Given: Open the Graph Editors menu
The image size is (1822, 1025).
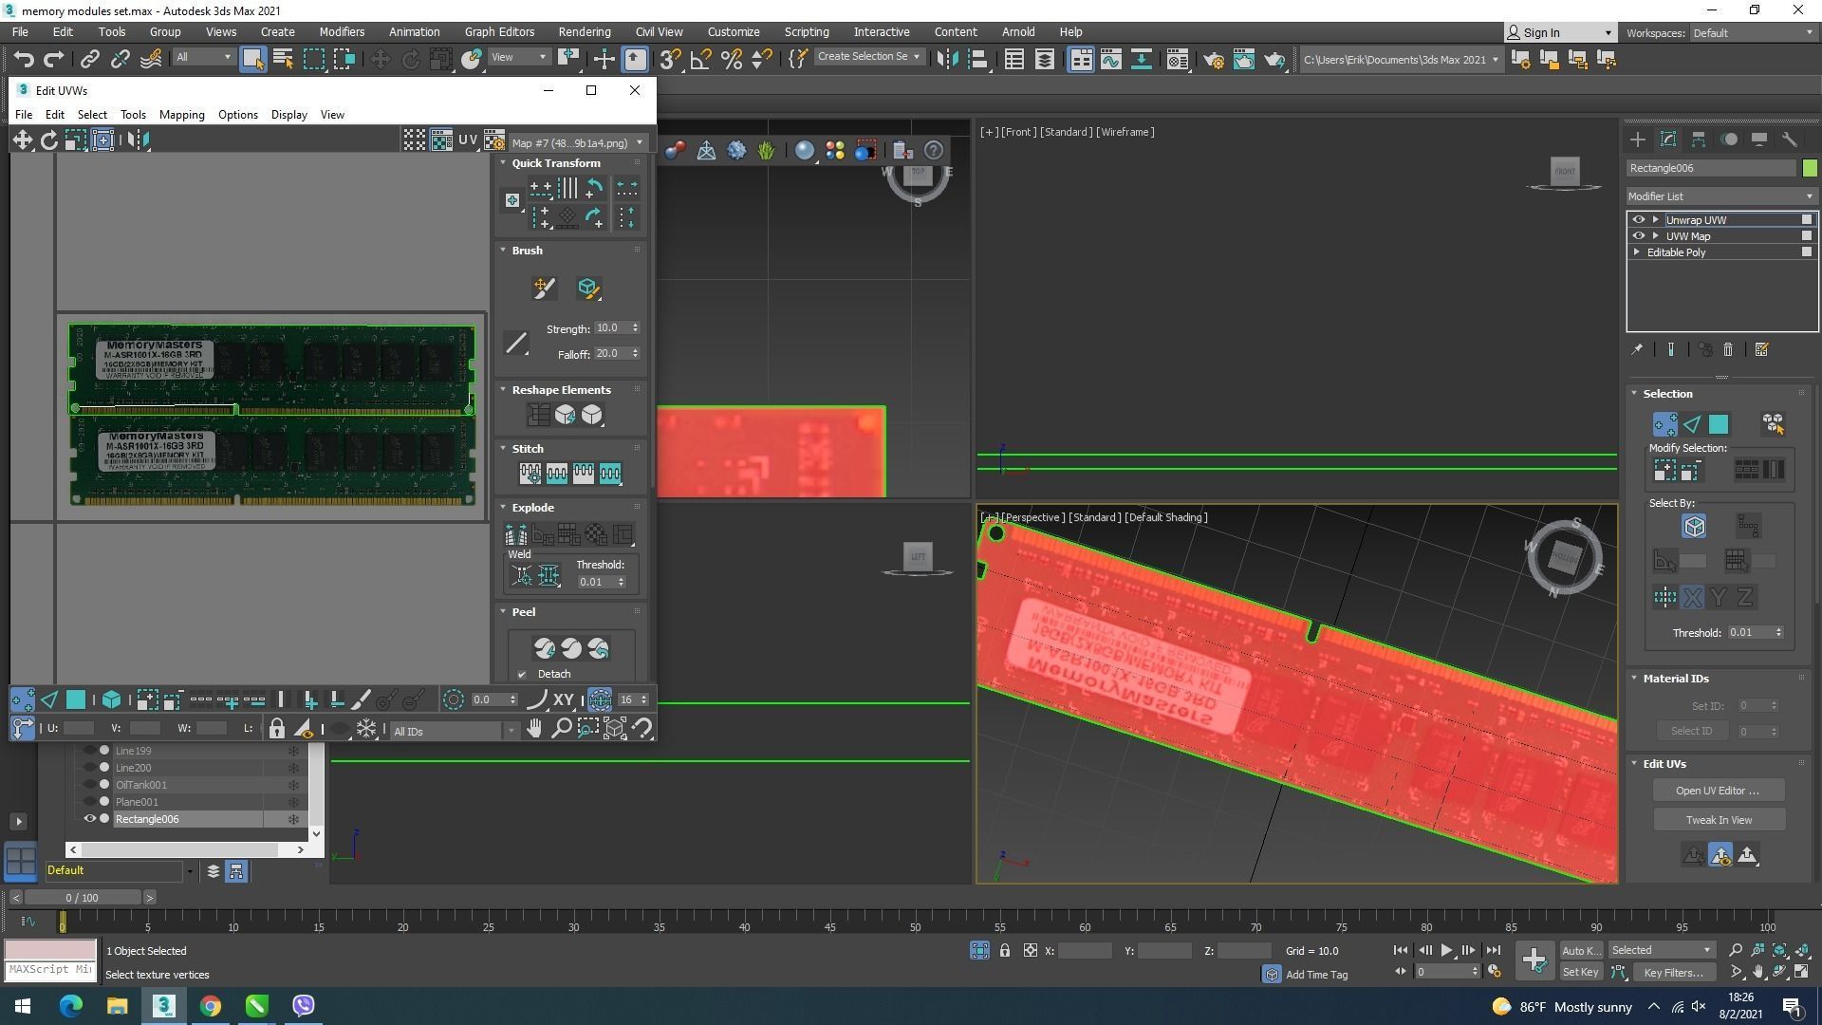Looking at the screenshot, I should coord(499,32).
